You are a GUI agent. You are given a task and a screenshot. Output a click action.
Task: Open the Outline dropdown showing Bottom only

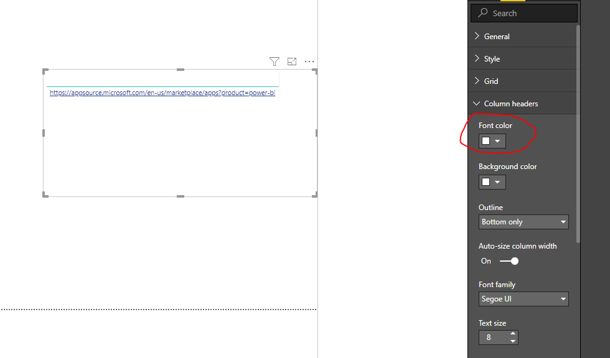point(523,222)
